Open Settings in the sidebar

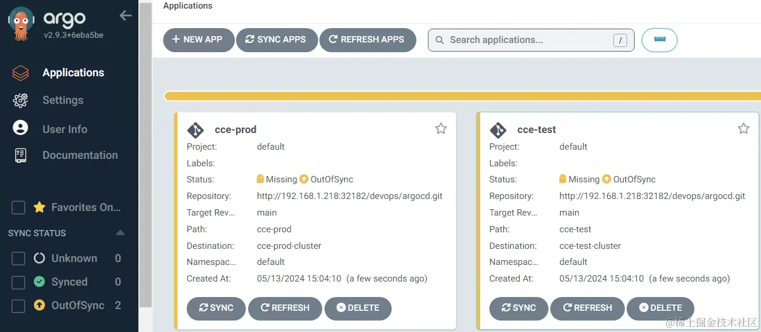pos(63,100)
